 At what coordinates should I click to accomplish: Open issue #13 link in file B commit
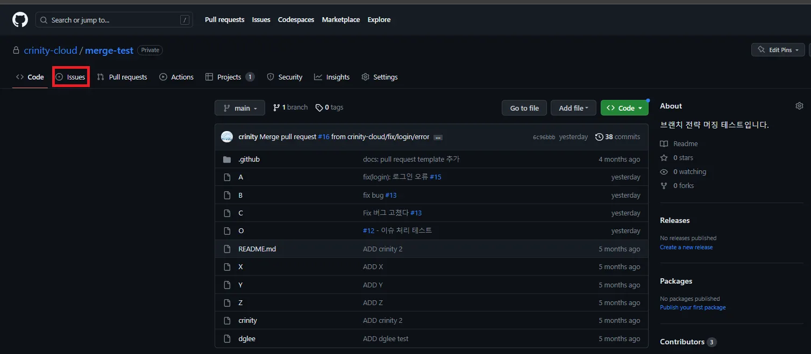[x=391, y=196]
